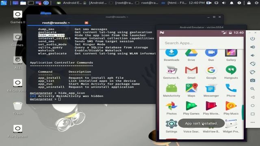This screenshot has width=260, height=146.
Task: Click the meterpreter prompt input line
Action: [x=59, y=99]
